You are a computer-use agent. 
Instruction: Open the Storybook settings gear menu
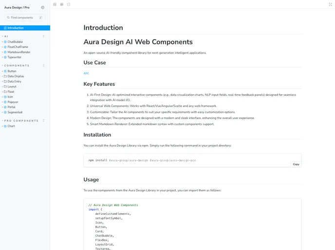click(x=43, y=7)
